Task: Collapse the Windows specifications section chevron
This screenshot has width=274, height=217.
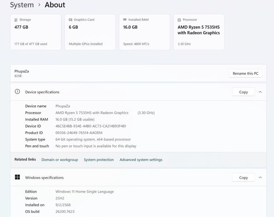Action: click(260, 178)
